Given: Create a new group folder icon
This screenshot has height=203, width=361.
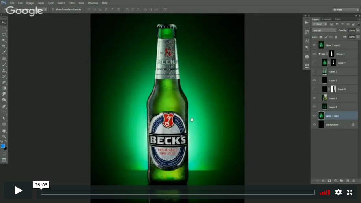Looking at the screenshot, I should click(341, 181).
